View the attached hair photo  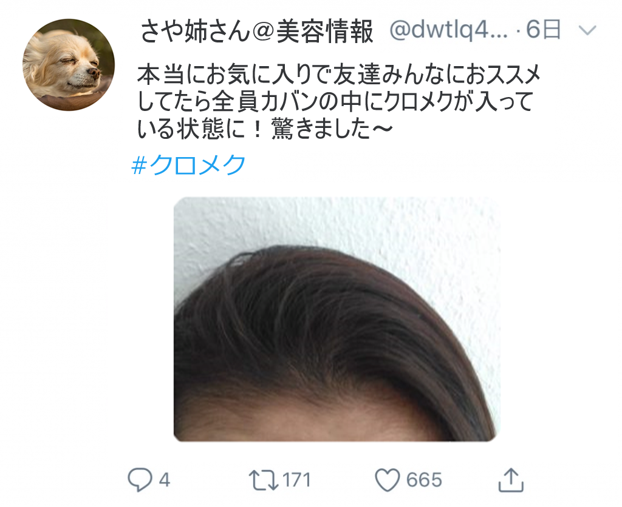point(337,319)
